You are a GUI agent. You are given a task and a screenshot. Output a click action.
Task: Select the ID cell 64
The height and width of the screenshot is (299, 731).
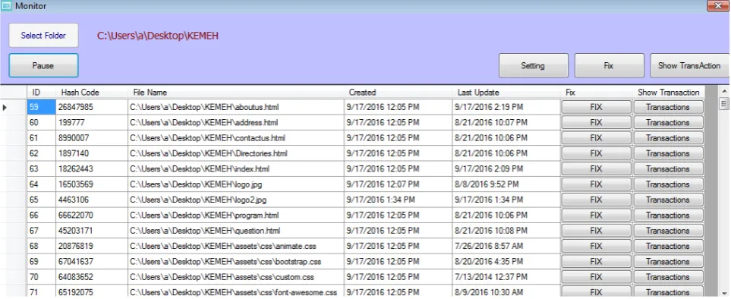point(42,184)
